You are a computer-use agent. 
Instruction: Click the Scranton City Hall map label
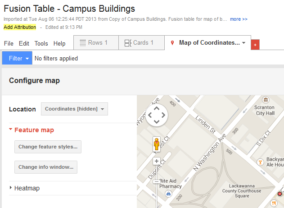[265, 111]
